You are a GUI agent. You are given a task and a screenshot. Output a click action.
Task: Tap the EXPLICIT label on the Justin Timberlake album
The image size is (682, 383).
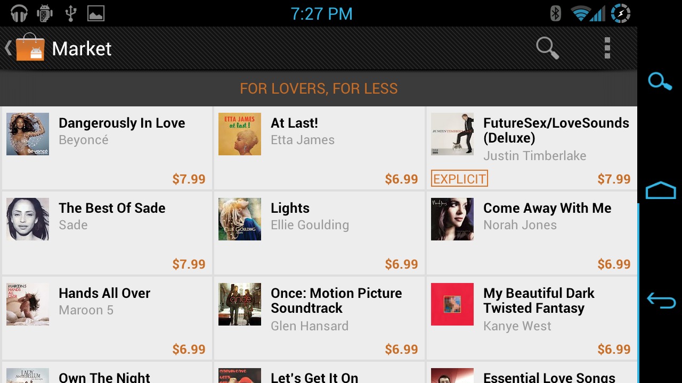[x=459, y=179]
